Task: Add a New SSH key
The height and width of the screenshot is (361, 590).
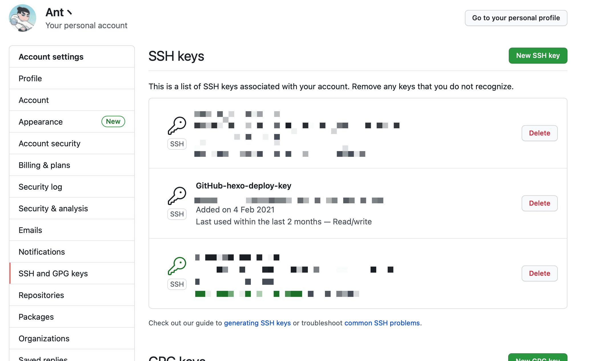Action: coord(538,56)
